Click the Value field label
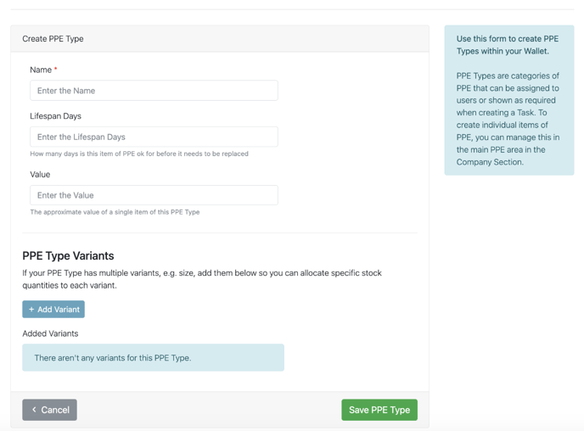584x431 pixels. click(40, 174)
